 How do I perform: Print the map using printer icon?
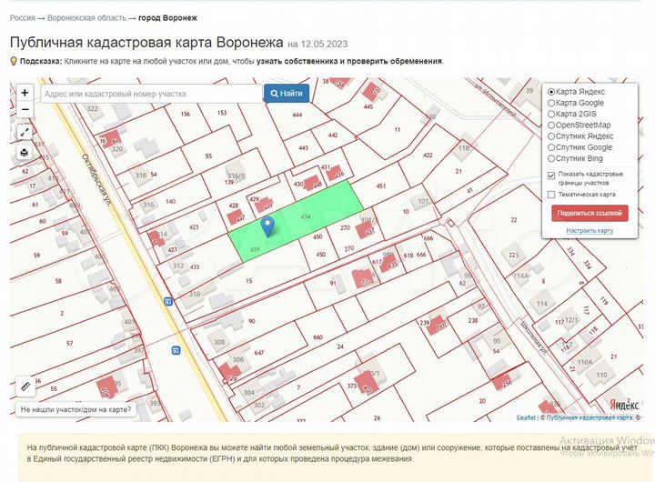coord(25,153)
